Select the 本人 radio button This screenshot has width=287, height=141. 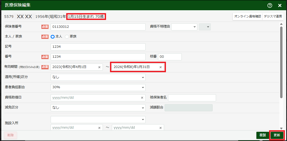click(53, 36)
